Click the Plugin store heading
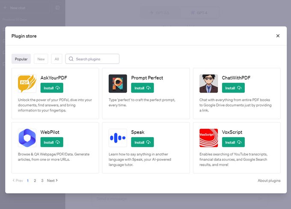Screen dimensions: 291x209 click(24, 36)
